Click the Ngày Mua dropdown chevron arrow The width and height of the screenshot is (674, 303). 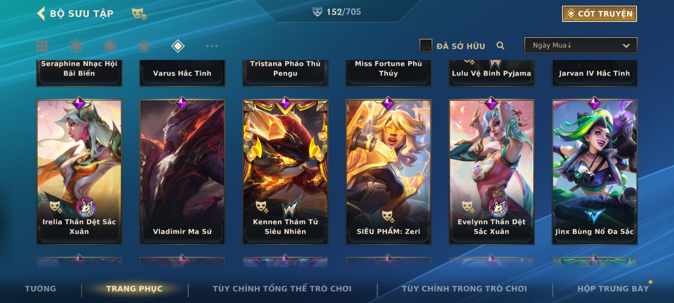pos(626,46)
